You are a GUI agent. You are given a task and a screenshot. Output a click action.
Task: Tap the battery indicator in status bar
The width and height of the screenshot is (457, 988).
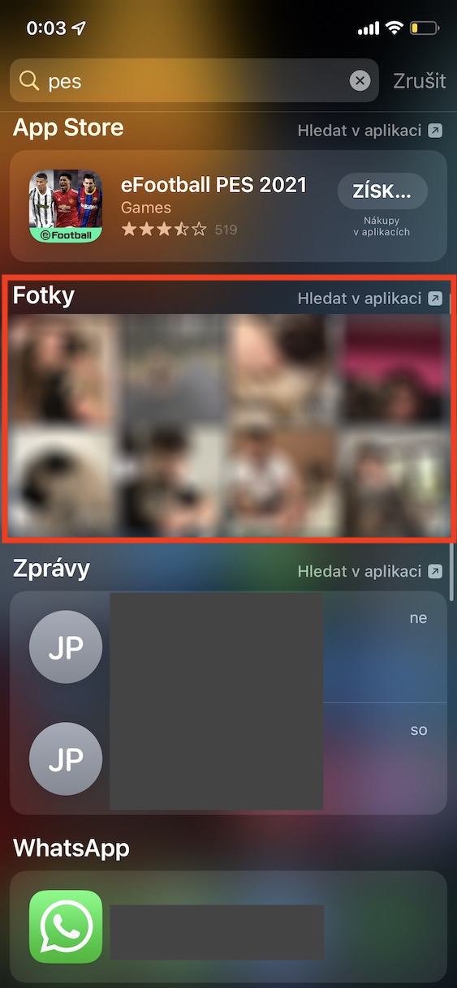click(425, 28)
